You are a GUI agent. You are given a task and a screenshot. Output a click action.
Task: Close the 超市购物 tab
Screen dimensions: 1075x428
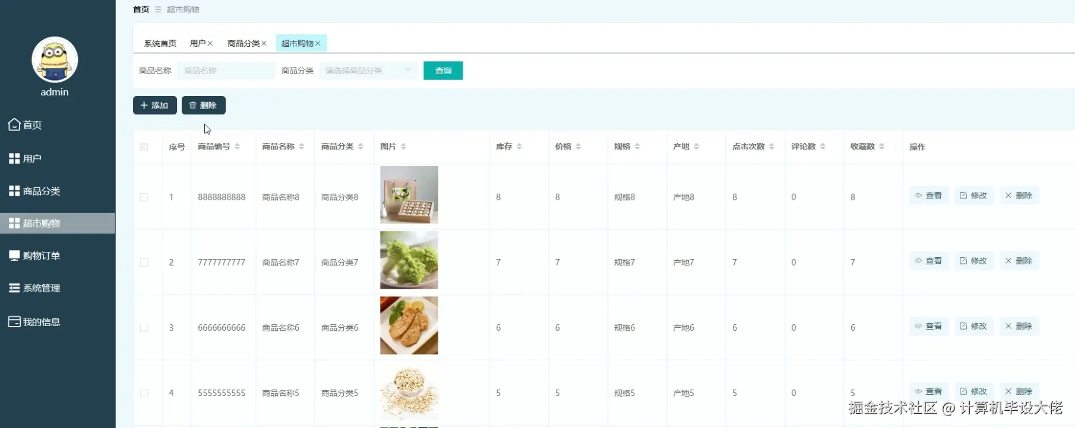[318, 43]
